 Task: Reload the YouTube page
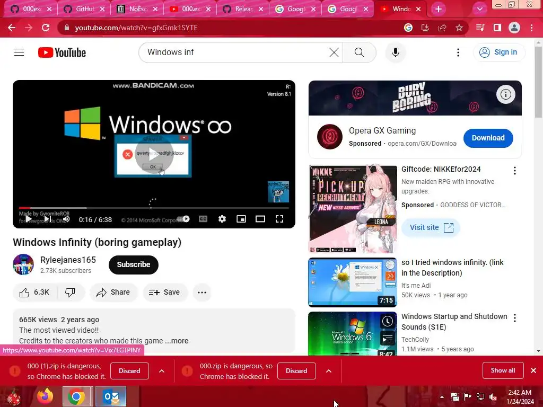click(46, 28)
